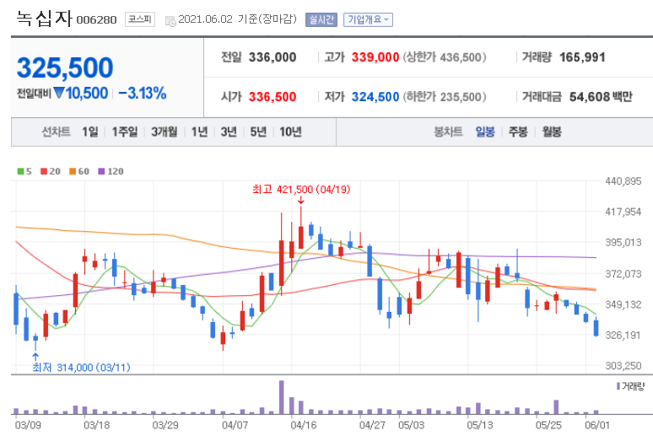Image resolution: width=653 pixels, height=441 pixels.
Task: Switch to 월봉 monthly candle chart
Action: [552, 132]
